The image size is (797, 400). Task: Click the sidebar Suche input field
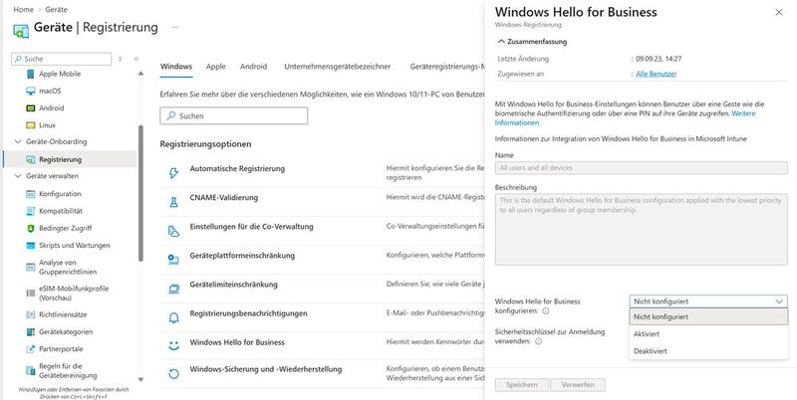(x=62, y=59)
